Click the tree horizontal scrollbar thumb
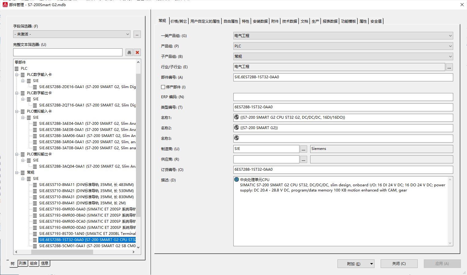 [x=62, y=252]
